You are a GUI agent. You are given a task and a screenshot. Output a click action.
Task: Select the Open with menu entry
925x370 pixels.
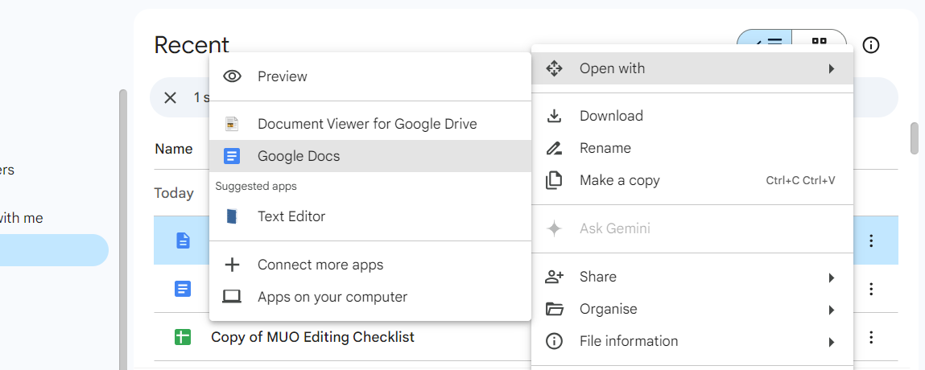coord(692,68)
